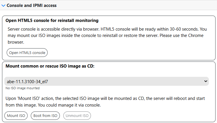
Task: Click Boot from ISO
Action: (45, 116)
